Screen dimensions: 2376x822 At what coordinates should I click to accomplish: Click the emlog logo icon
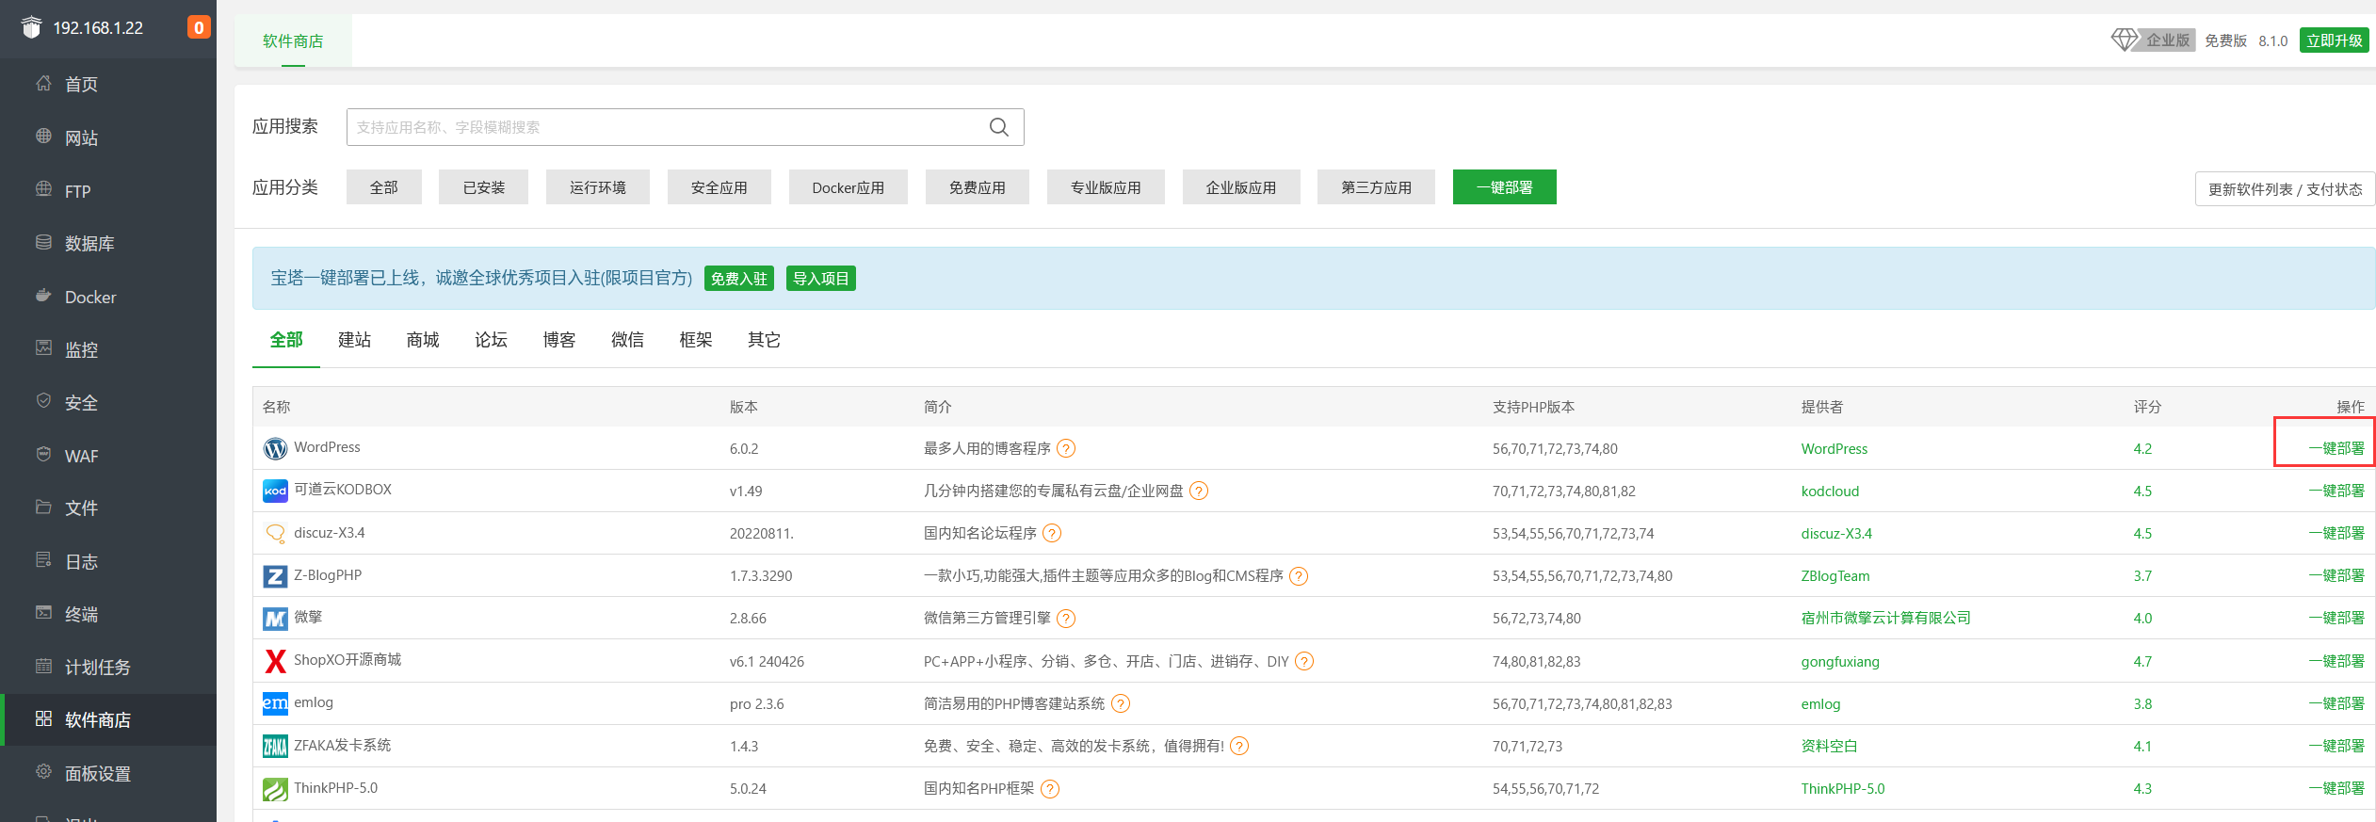click(275, 703)
